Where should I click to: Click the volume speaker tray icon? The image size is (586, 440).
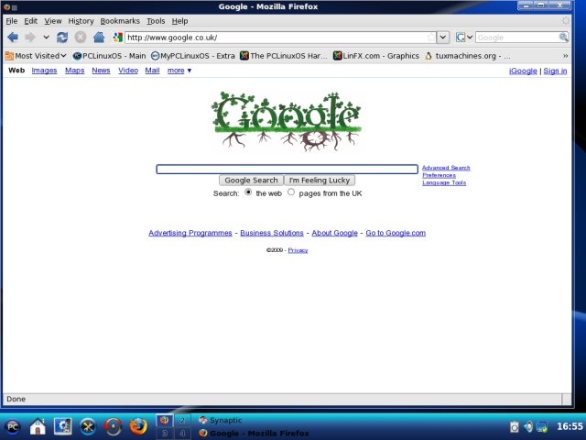528,426
